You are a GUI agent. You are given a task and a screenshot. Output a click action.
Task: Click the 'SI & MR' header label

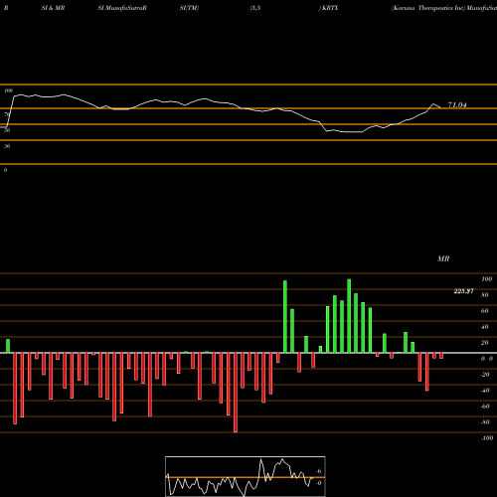click(53, 8)
